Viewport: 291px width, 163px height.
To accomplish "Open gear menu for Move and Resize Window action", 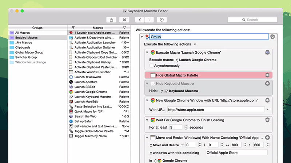I will [267, 138].
